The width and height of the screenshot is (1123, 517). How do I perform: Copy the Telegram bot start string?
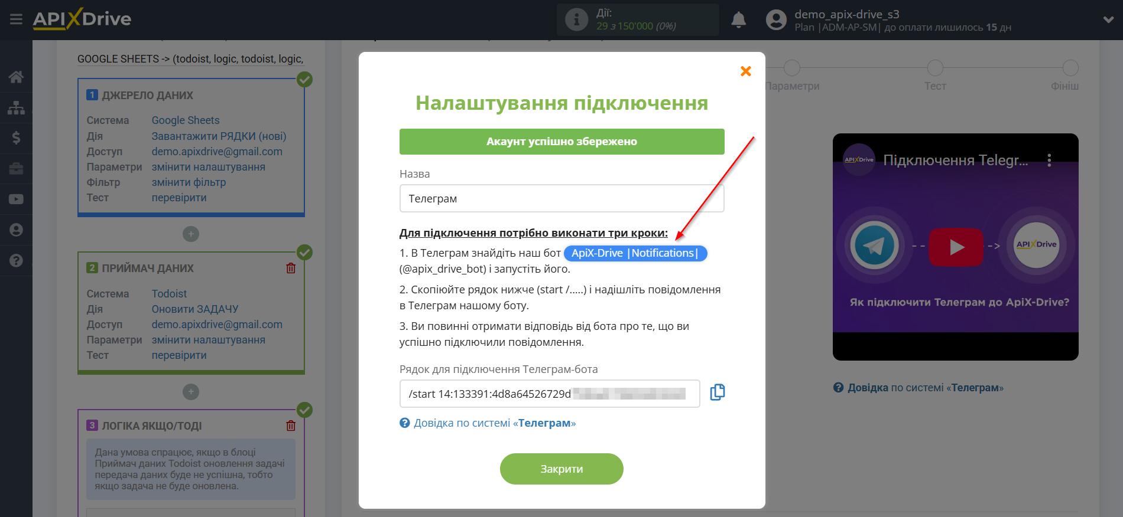718,392
